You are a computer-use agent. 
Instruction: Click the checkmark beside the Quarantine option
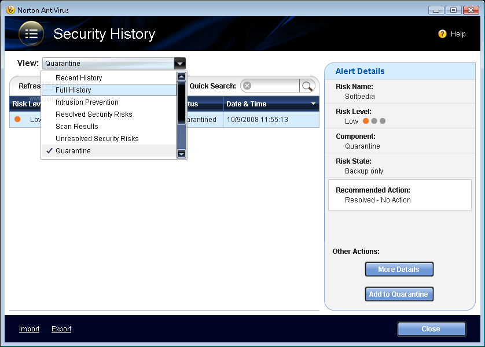[x=50, y=151]
